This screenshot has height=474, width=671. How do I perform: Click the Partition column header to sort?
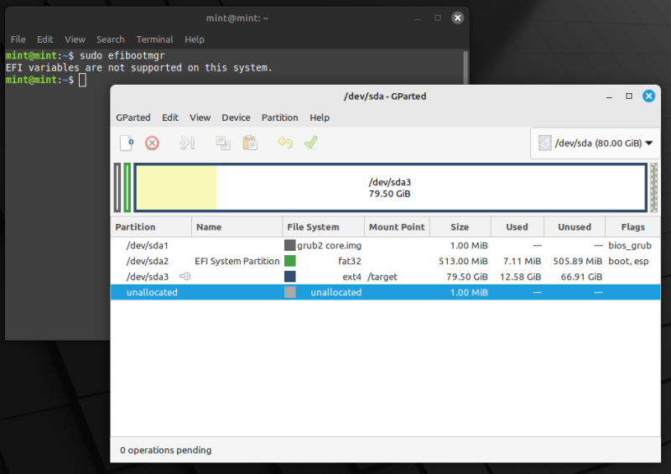(151, 227)
